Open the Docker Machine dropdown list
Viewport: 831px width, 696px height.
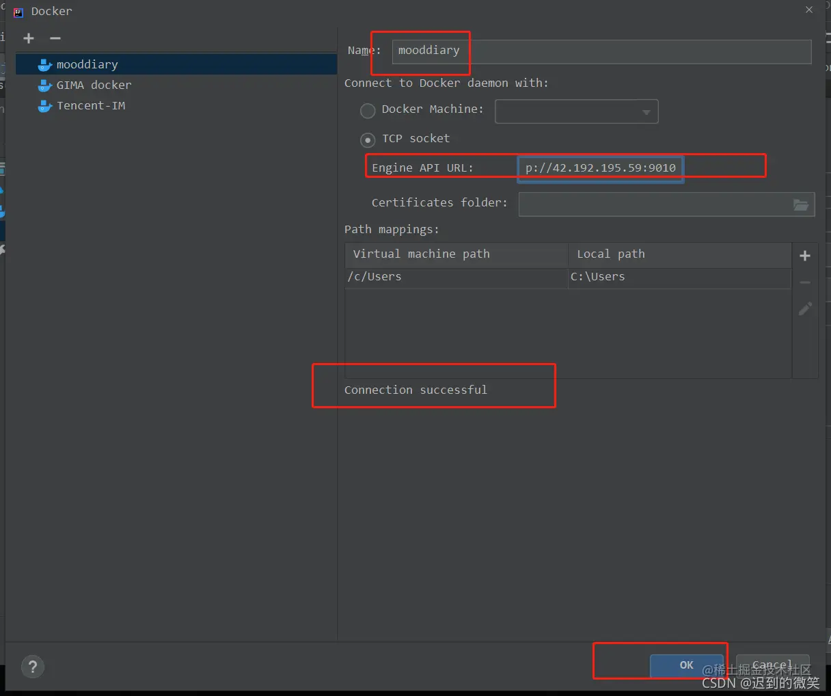(576, 111)
